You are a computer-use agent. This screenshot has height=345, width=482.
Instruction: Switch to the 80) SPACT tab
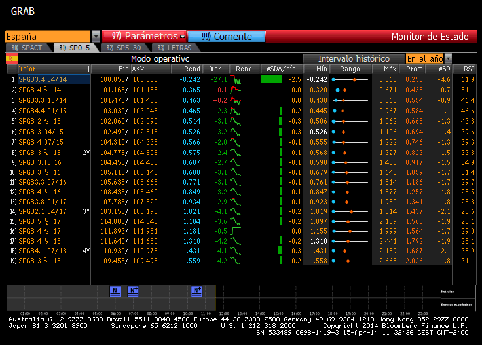pyautogui.click(x=27, y=48)
